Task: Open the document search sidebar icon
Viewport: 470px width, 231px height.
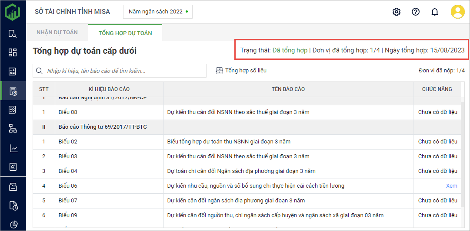Action: tap(13, 34)
